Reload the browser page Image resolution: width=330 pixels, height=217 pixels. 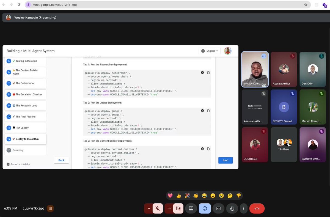click(19, 5)
